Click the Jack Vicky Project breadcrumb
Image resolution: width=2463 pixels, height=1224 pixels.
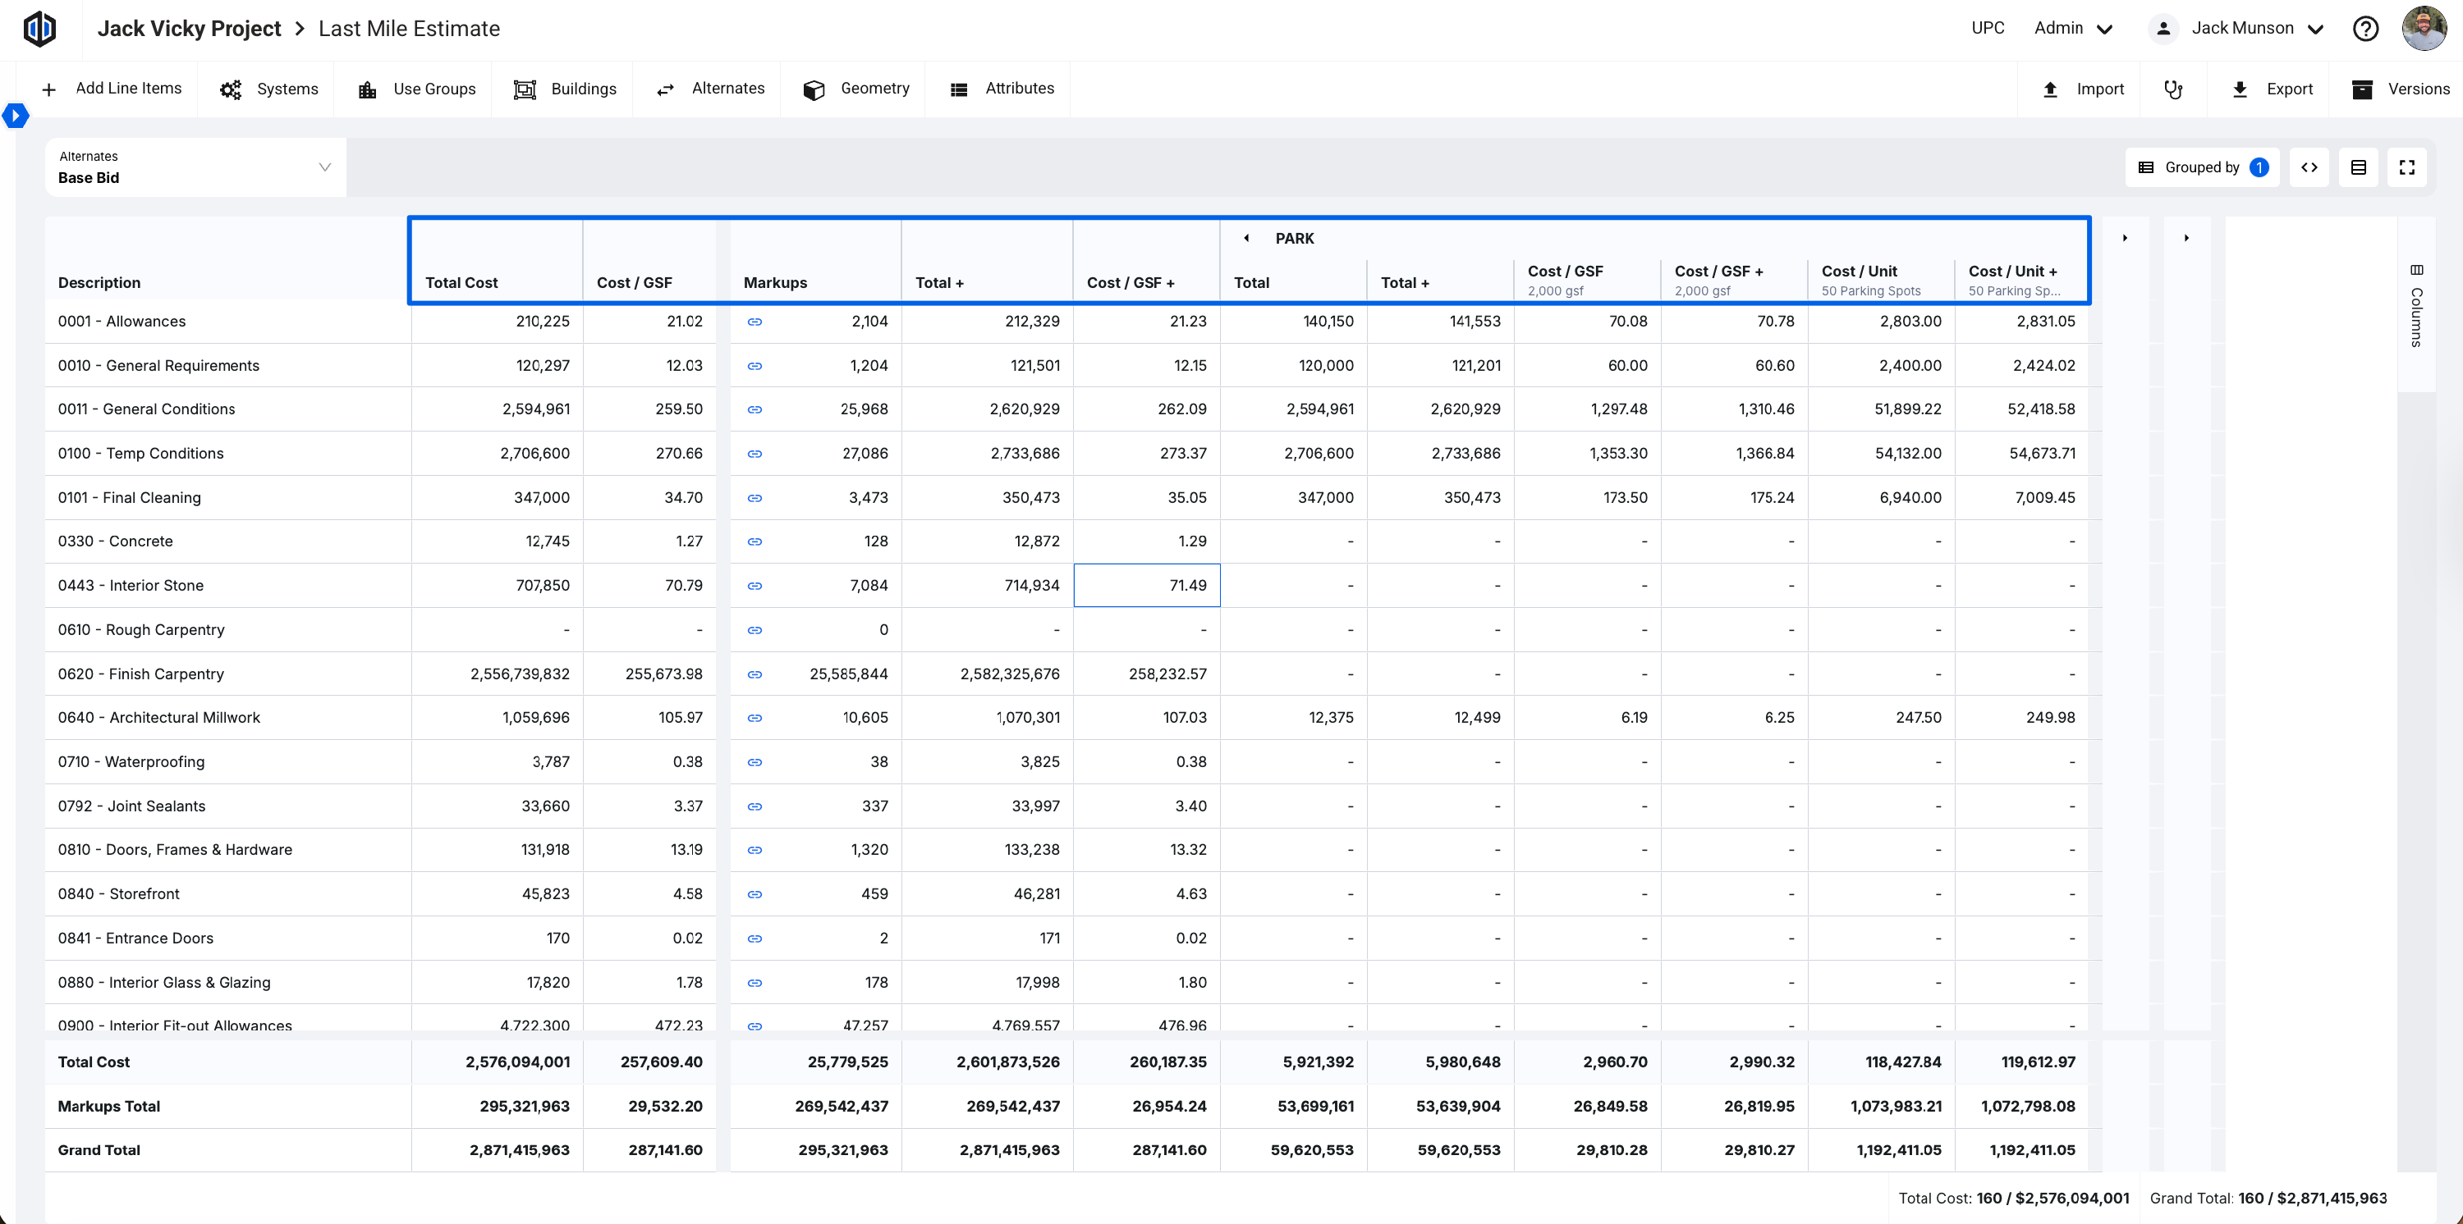190,29
